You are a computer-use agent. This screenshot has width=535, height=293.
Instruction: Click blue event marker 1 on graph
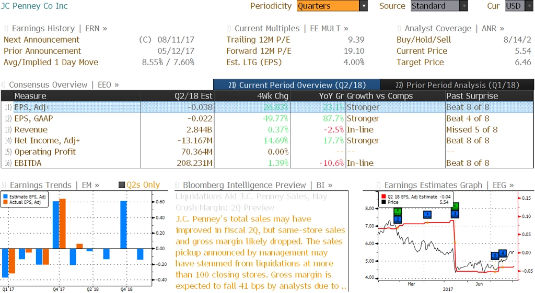coord(427,214)
